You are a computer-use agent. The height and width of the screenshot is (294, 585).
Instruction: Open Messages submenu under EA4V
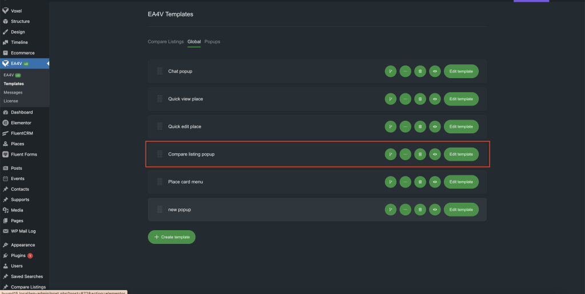coord(13,92)
